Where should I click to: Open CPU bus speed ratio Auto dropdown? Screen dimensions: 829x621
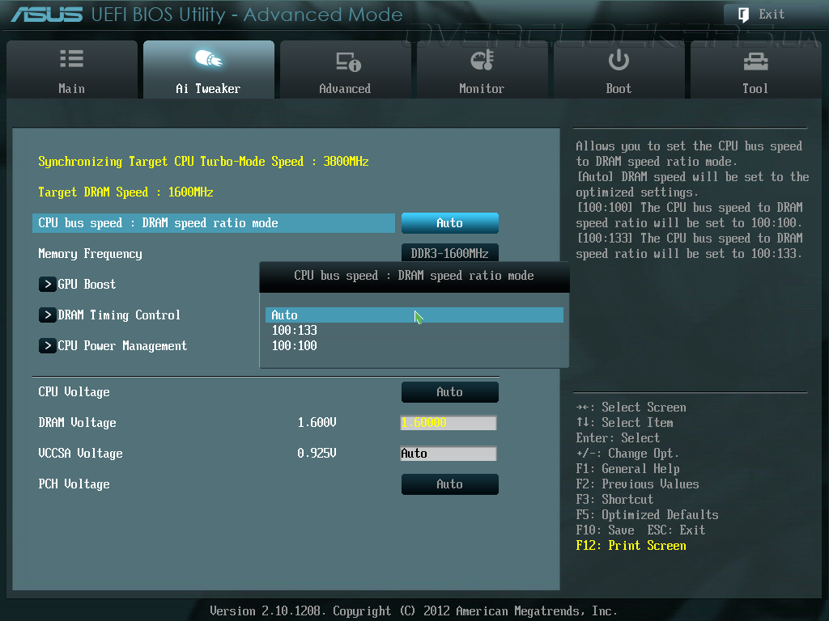tap(450, 223)
